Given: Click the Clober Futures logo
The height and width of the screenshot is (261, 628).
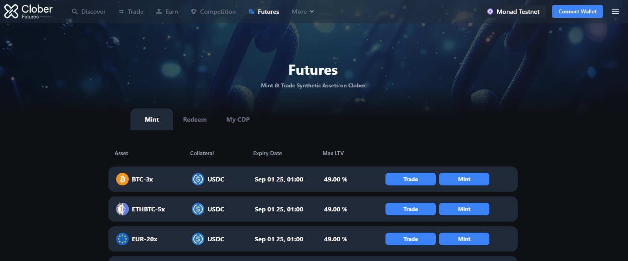Looking at the screenshot, I should pyautogui.click(x=28, y=11).
